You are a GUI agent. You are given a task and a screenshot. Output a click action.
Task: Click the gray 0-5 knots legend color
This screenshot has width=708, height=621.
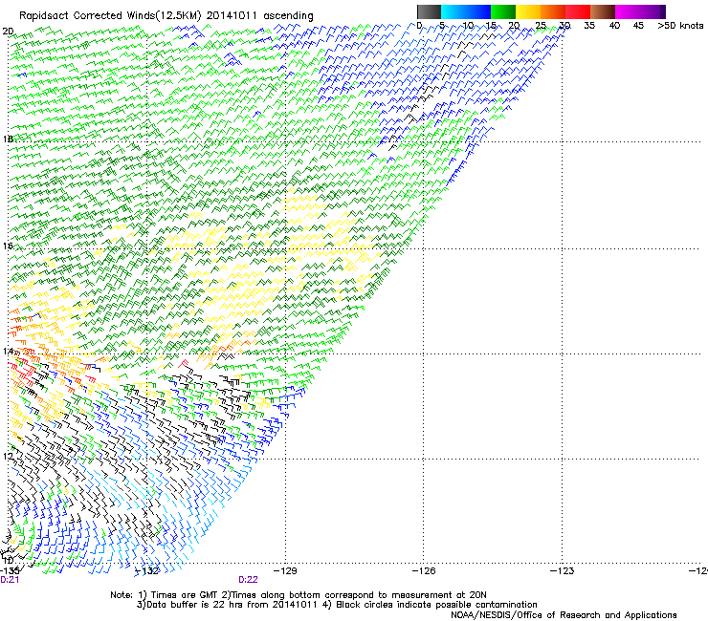click(429, 11)
